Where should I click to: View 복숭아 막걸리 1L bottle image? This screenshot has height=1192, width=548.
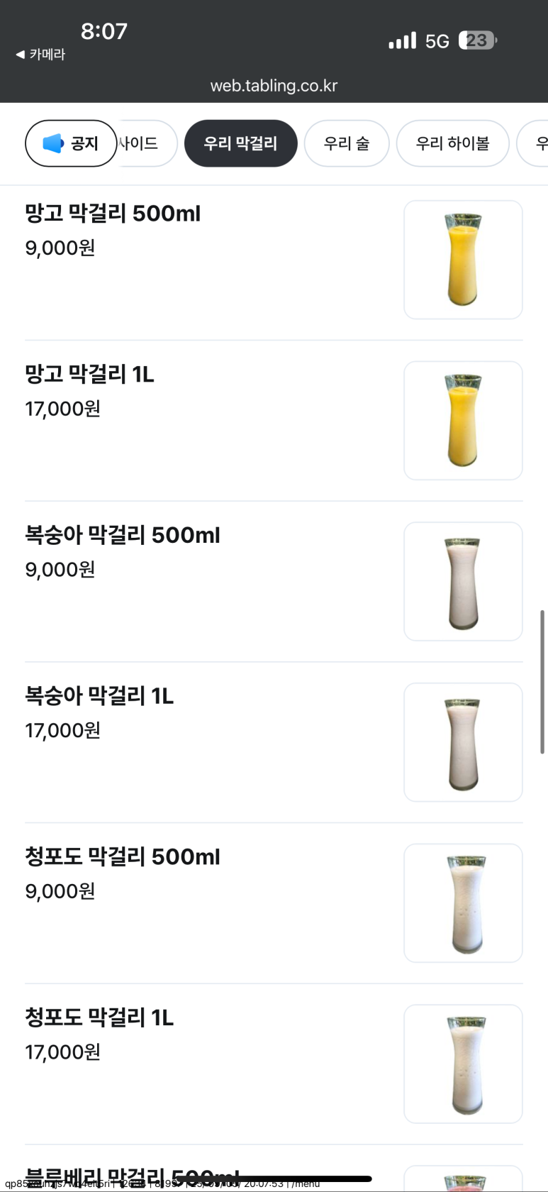463,742
